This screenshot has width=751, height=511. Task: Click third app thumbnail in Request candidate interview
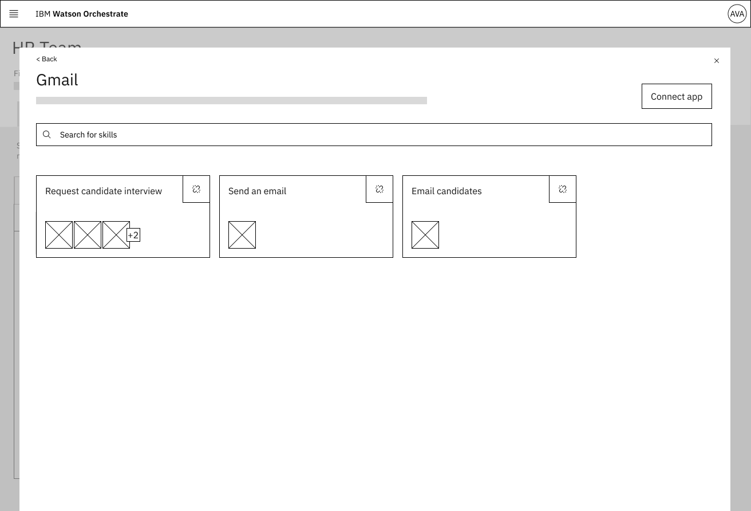(x=116, y=235)
